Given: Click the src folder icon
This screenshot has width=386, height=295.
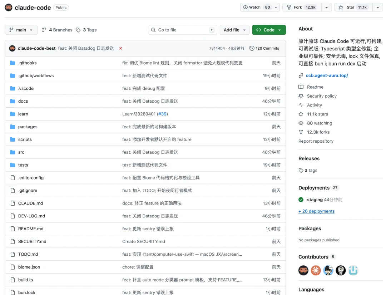Looking at the screenshot, I should 13,152.
